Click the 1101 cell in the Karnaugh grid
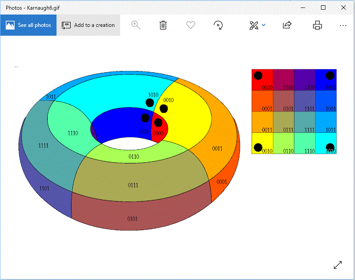The height and width of the screenshot is (280, 355). 305,101
